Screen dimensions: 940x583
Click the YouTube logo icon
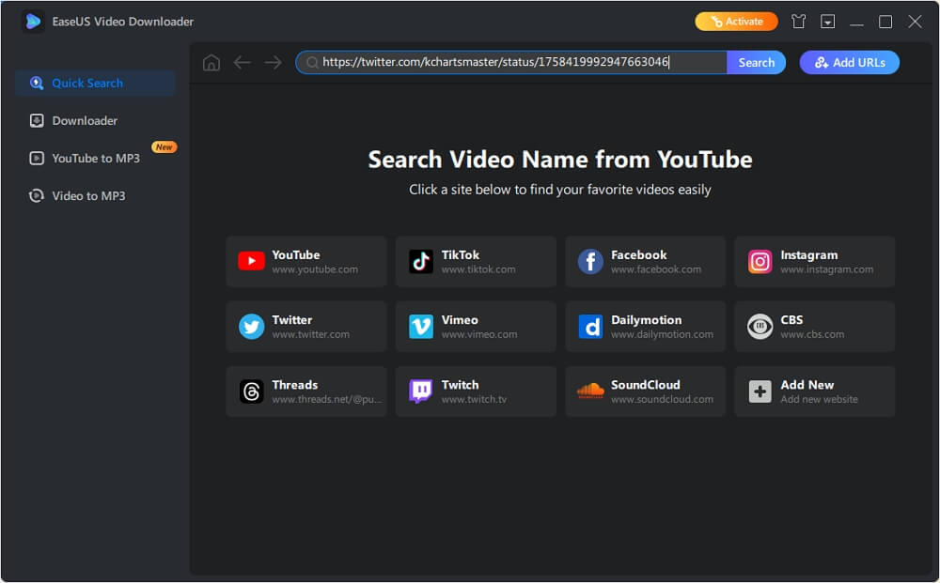(251, 261)
